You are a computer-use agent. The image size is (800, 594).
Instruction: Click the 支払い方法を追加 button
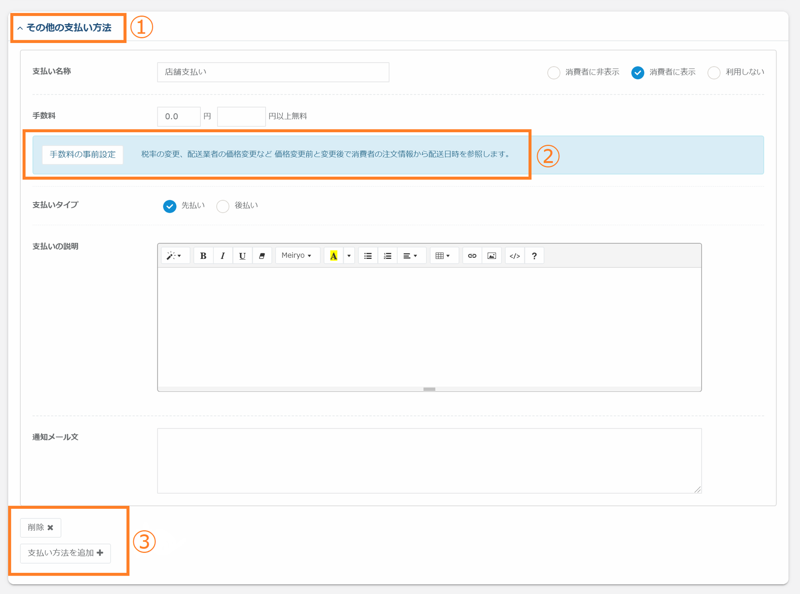point(65,553)
